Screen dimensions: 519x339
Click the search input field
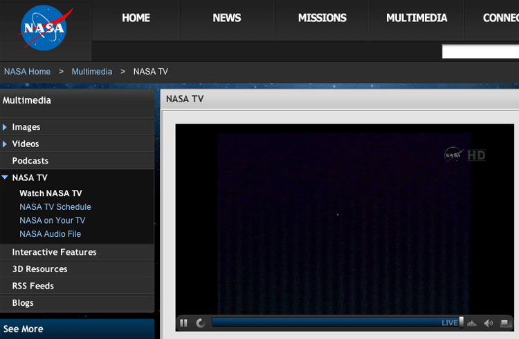tap(480, 52)
